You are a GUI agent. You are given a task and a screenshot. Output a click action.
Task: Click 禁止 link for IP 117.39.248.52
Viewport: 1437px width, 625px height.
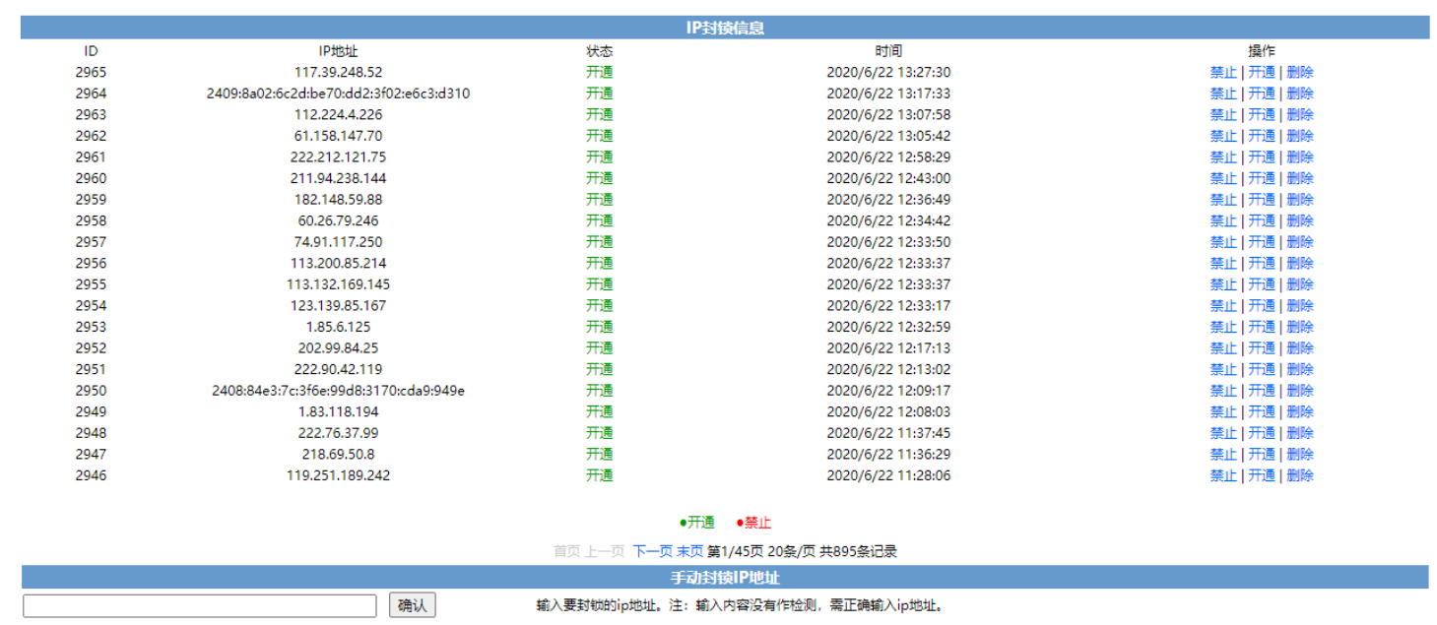pyautogui.click(x=1222, y=72)
